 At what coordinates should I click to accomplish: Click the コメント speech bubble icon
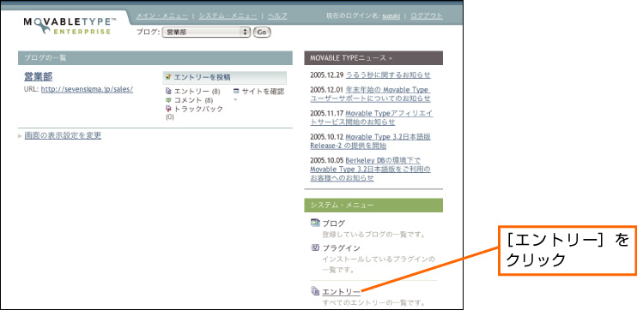168,100
